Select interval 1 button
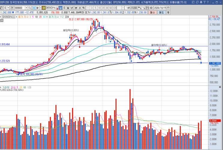The width and height of the screenshot is (223, 150). tap(88, 8)
